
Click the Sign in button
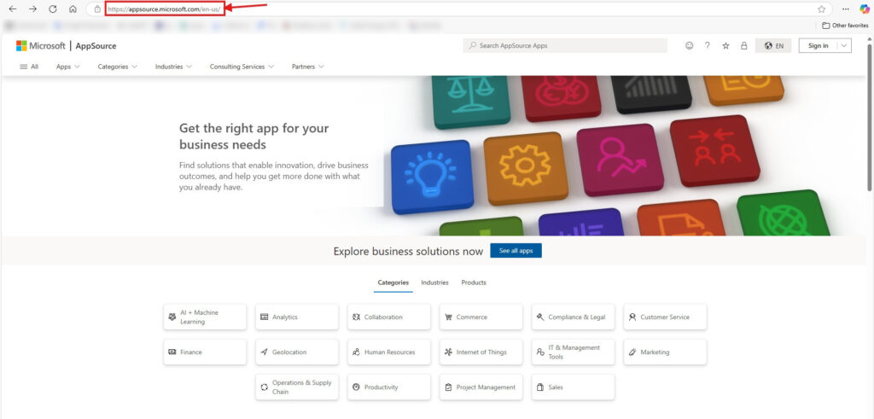pyautogui.click(x=818, y=46)
